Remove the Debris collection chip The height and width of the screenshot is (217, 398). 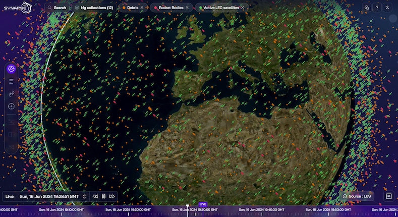click(142, 8)
